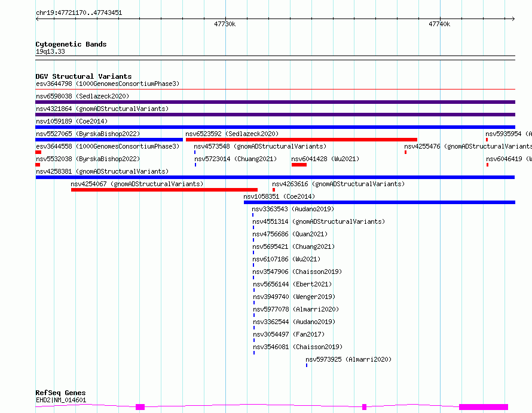532x413 pixels.
Task: Select nsv5977078 (Almarri2020) label
Action: [x=296, y=309]
